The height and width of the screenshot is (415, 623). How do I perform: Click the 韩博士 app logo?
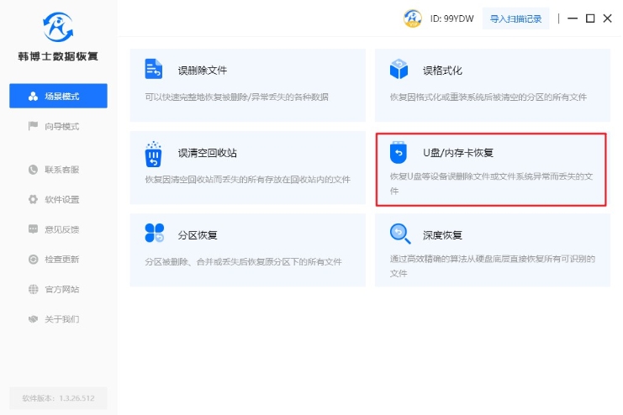coord(58,26)
